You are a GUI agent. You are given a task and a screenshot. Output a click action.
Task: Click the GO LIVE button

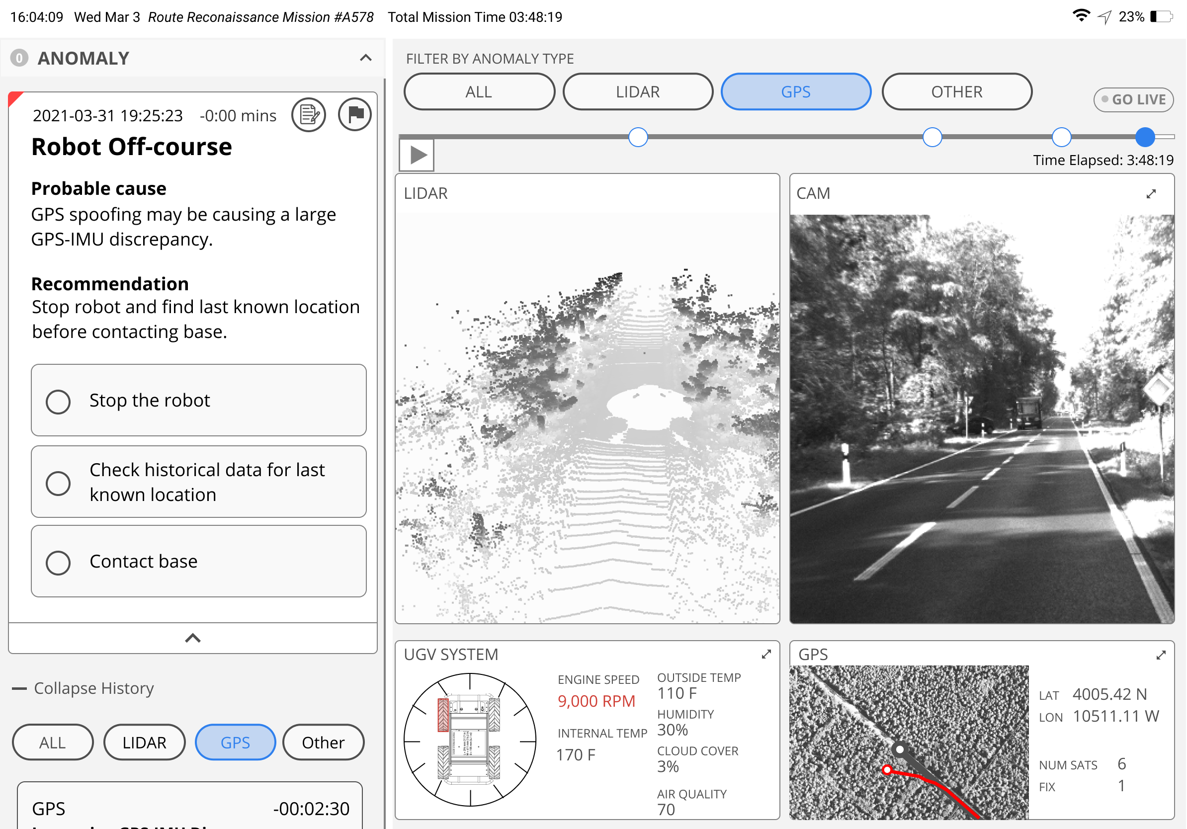point(1133,99)
